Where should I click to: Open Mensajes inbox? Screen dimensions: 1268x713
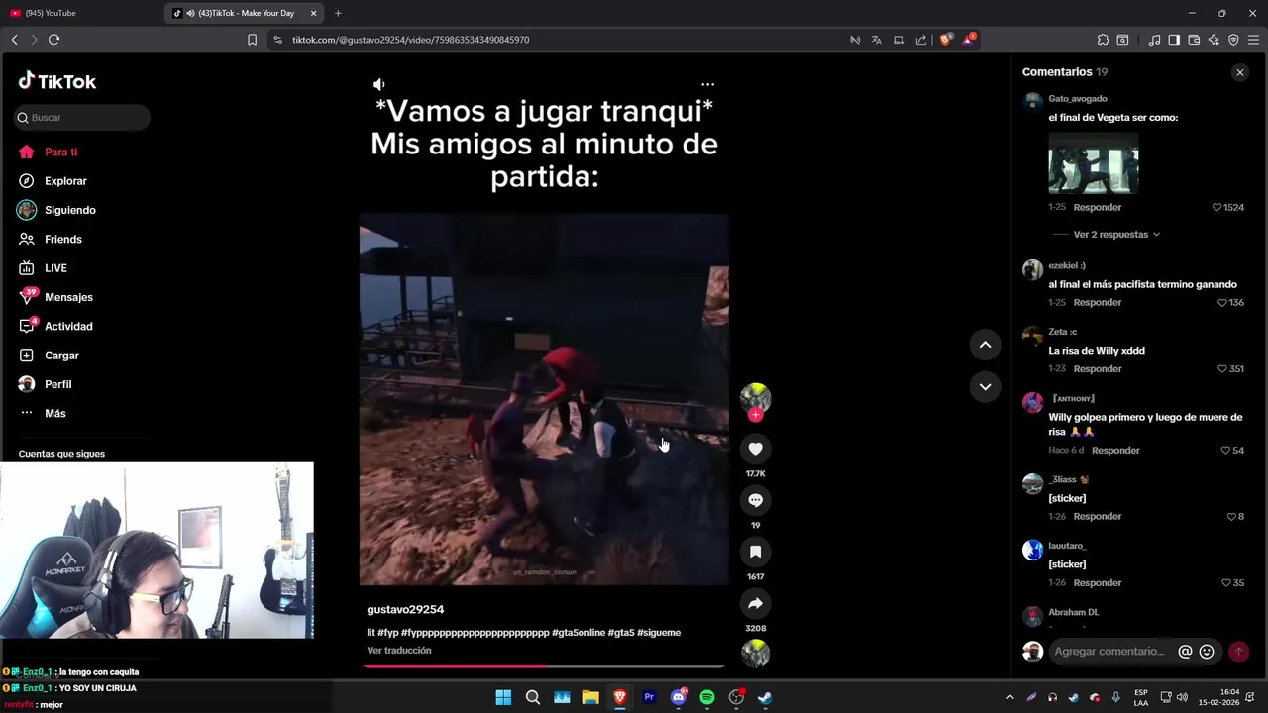point(55,297)
